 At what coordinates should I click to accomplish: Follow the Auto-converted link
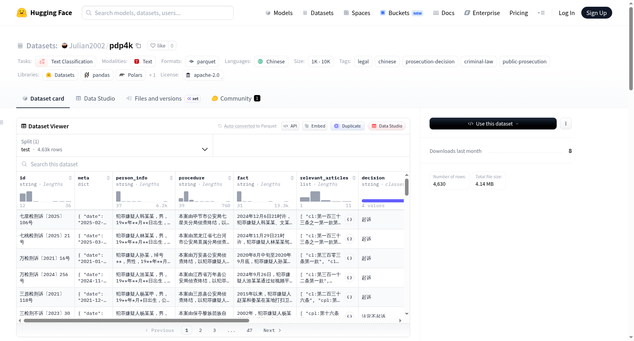[239, 126]
